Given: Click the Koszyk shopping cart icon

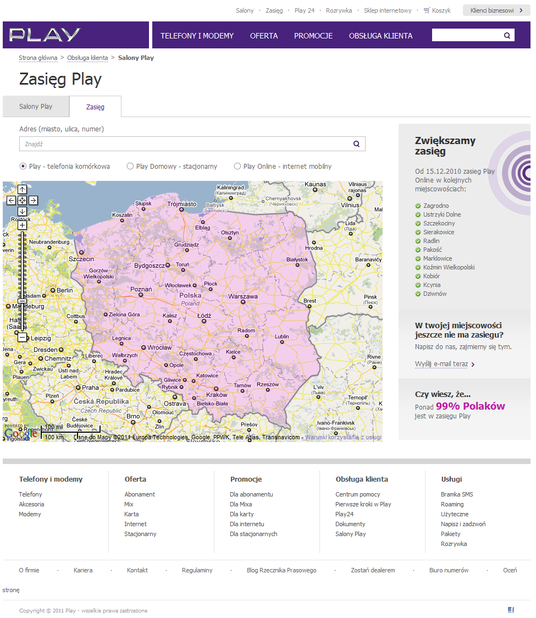Looking at the screenshot, I should point(427,10).
